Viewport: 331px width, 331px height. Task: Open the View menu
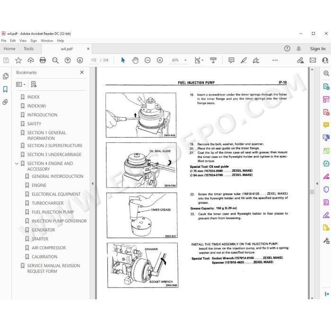click(23, 41)
